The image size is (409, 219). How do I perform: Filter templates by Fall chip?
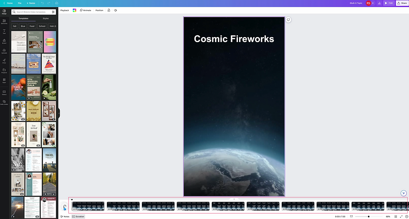pos(15,26)
